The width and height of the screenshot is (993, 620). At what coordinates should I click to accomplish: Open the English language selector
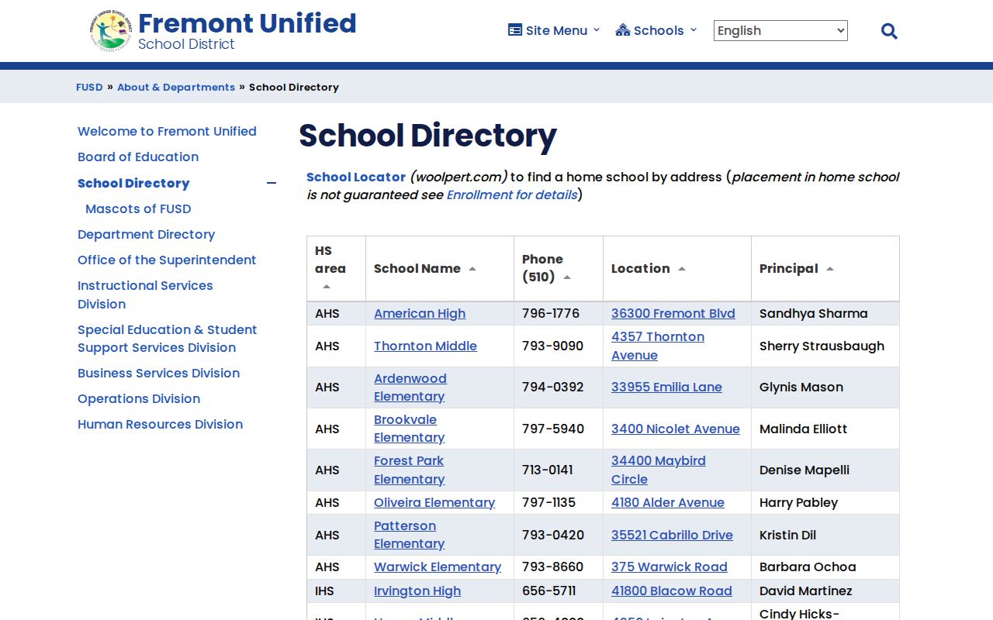780,30
